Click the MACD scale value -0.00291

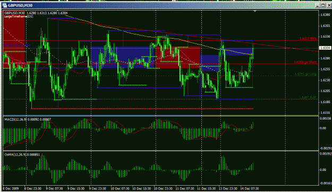[325, 149]
